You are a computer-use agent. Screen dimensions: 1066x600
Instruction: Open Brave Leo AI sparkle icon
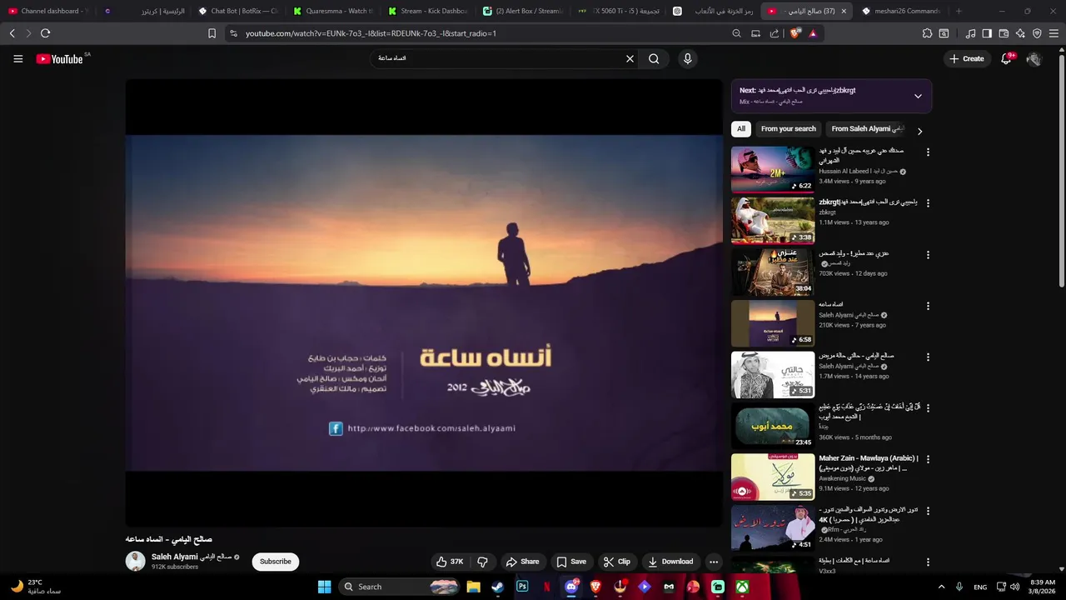click(1020, 33)
